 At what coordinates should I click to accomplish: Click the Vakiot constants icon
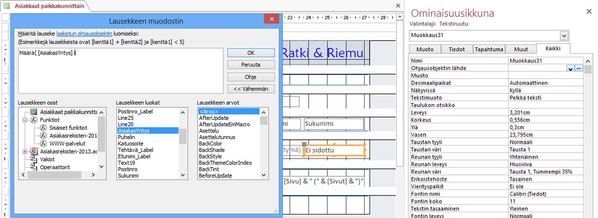coord(33,160)
